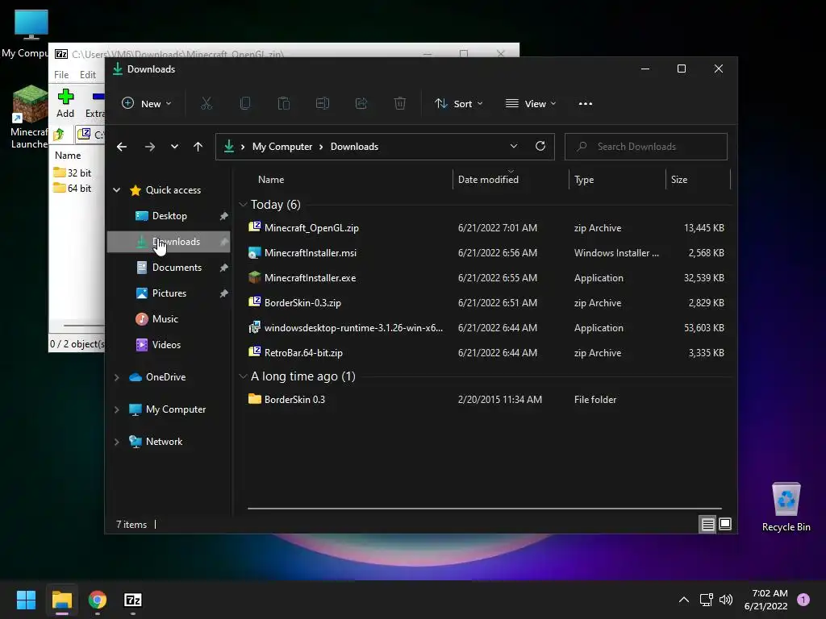Open the New dropdown button
This screenshot has width=826, height=619.
click(147, 104)
